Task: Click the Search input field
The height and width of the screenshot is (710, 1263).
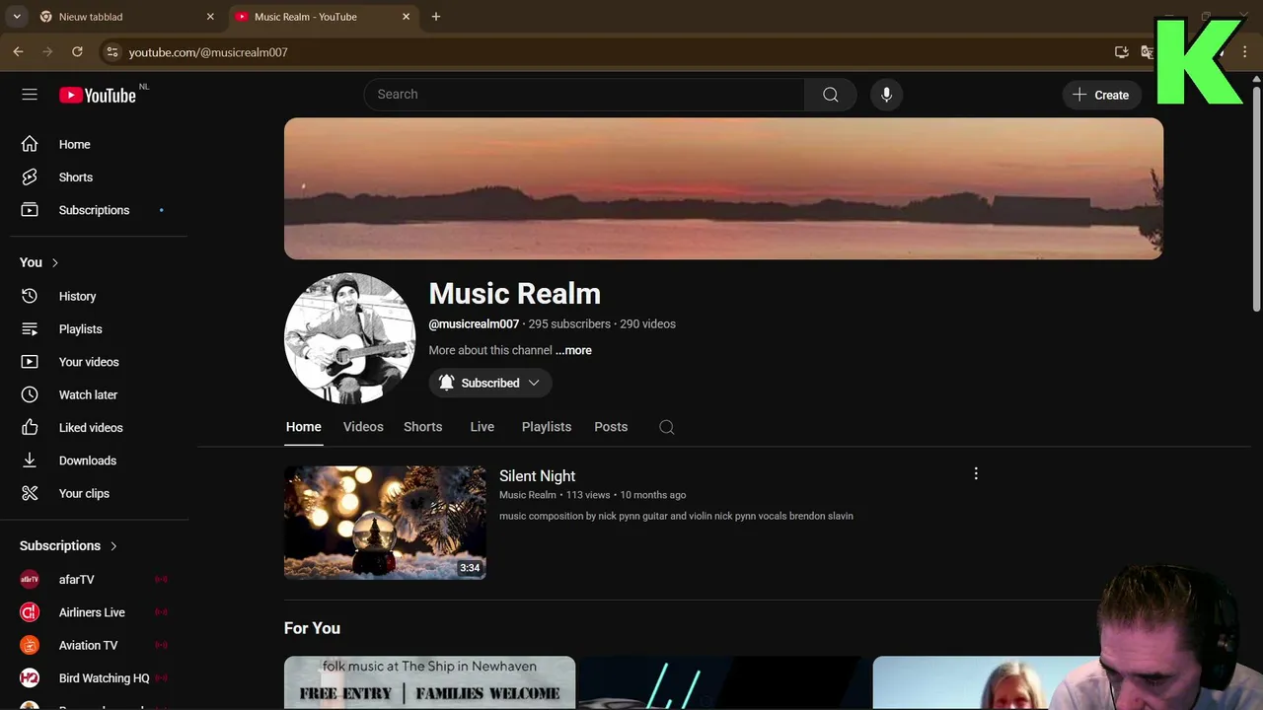Action: coord(584,95)
